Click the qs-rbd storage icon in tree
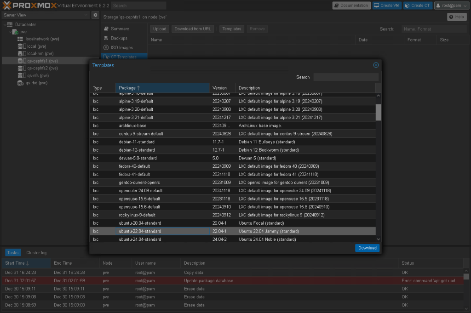Image resolution: width=471 pixels, height=313 pixels. click(x=21, y=83)
